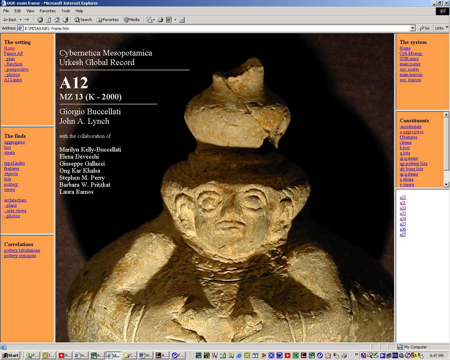This screenshot has height=360, width=450.
Task: Expand the Back button history dropdown
Action: 20,20
